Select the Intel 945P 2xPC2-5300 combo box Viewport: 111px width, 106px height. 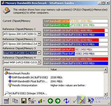pyautogui.click(x=22, y=62)
